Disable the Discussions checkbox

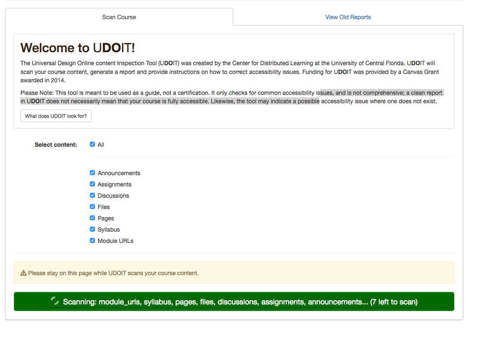[x=92, y=195]
